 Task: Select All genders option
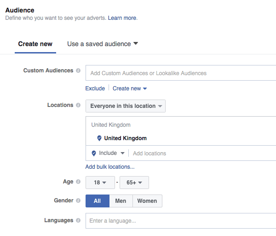click(97, 201)
